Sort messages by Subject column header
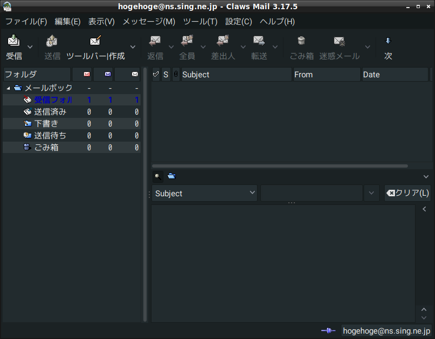This screenshot has width=435, height=339. (236, 74)
